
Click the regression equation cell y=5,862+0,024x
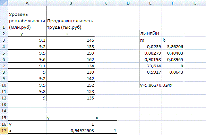tap(161, 85)
